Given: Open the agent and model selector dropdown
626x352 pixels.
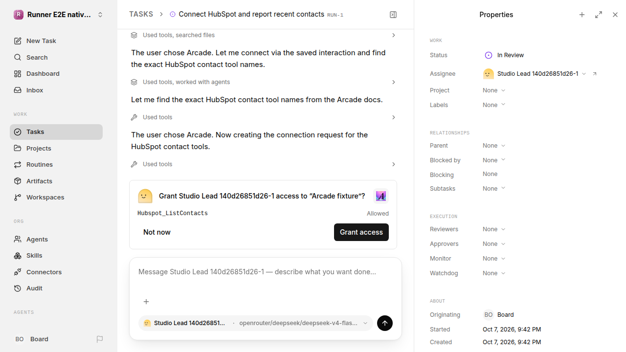Looking at the screenshot, I should (x=256, y=323).
